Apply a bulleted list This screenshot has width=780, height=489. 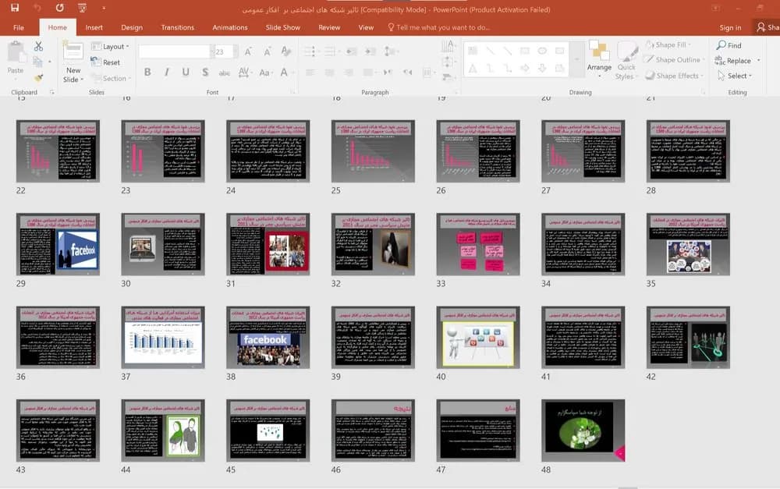pyautogui.click(x=310, y=51)
